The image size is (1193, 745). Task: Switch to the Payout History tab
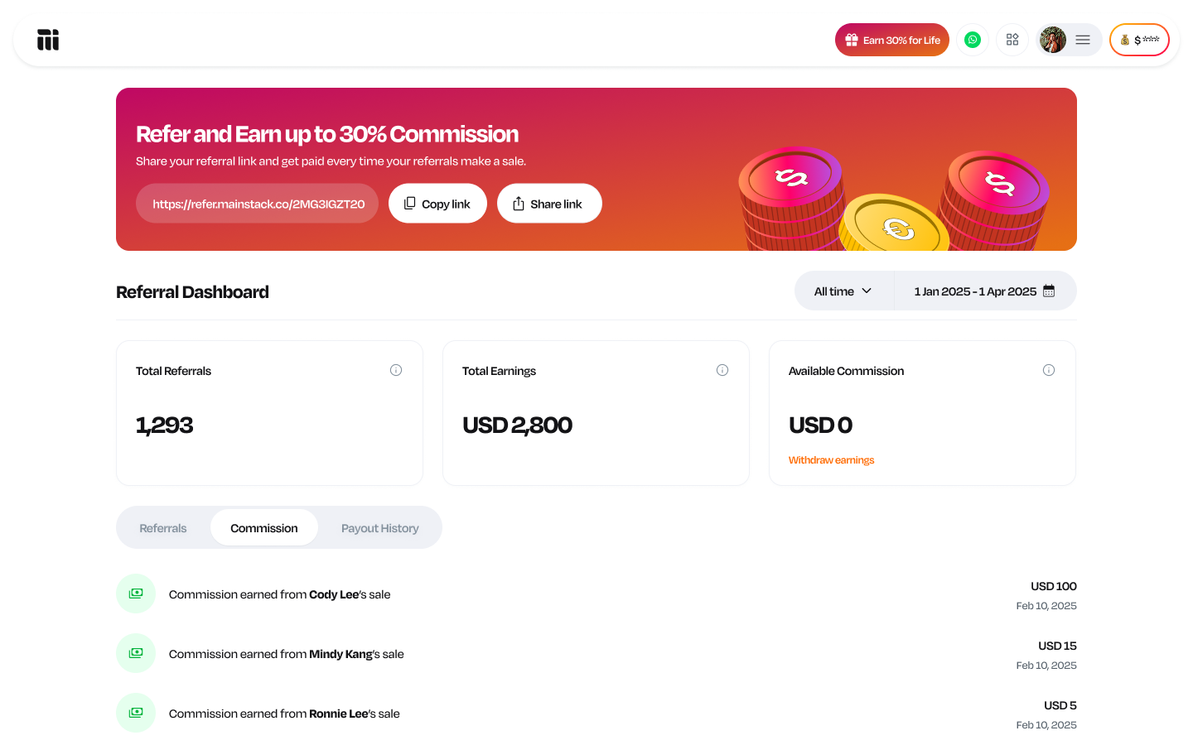click(x=380, y=528)
